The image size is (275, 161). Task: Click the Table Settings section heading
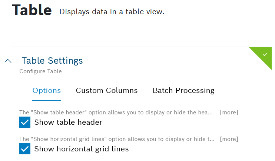pyautogui.click(x=52, y=60)
